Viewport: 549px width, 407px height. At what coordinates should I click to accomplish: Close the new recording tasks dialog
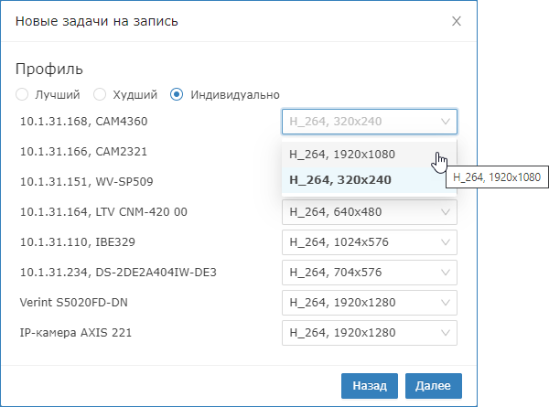pyautogui.click(x=457, y=20)
